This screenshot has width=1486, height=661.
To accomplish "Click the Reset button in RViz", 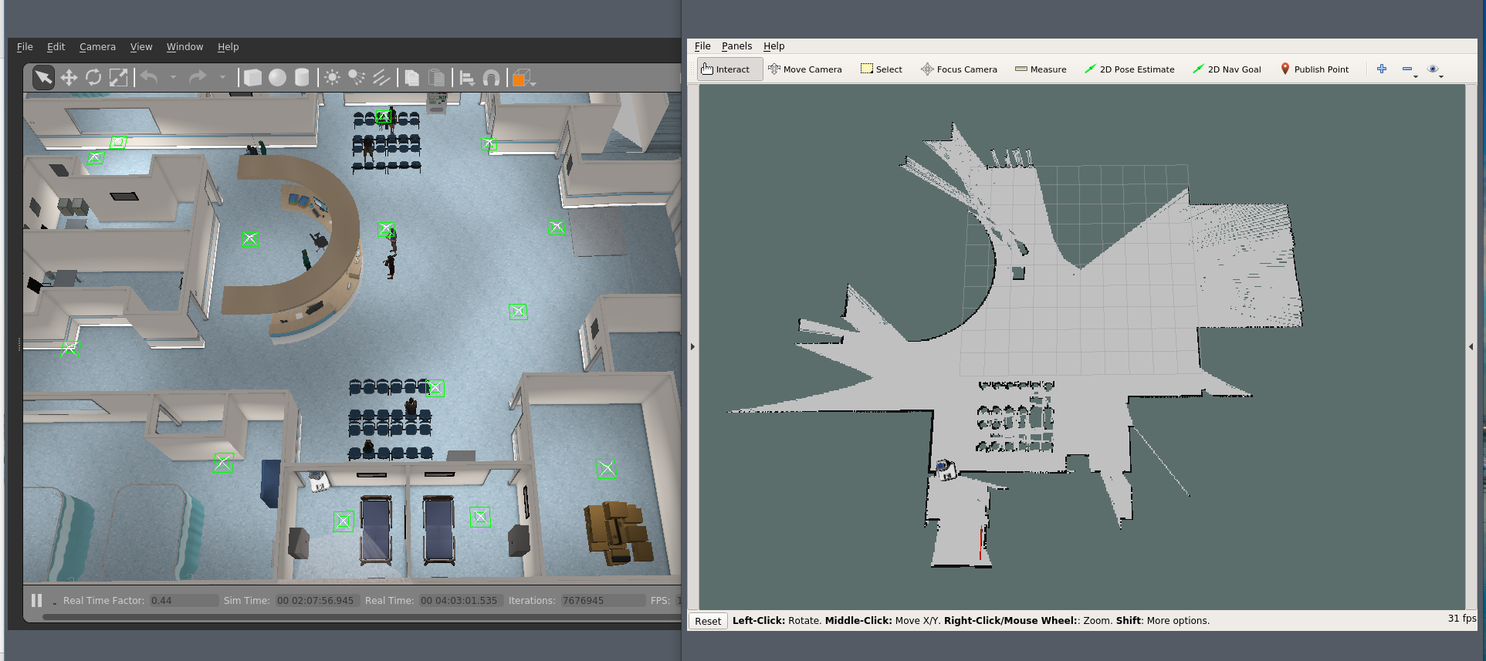I will [x=708, y=621].
